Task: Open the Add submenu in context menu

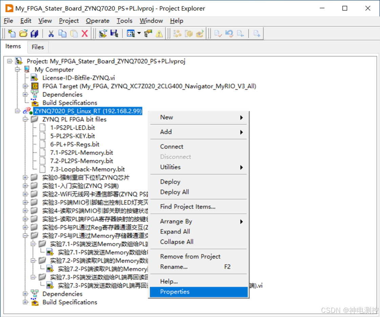Action: 199,132
